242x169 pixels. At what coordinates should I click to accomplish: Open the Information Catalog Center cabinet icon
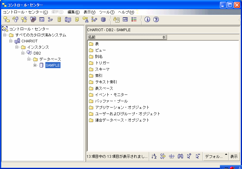click(59, 19)
